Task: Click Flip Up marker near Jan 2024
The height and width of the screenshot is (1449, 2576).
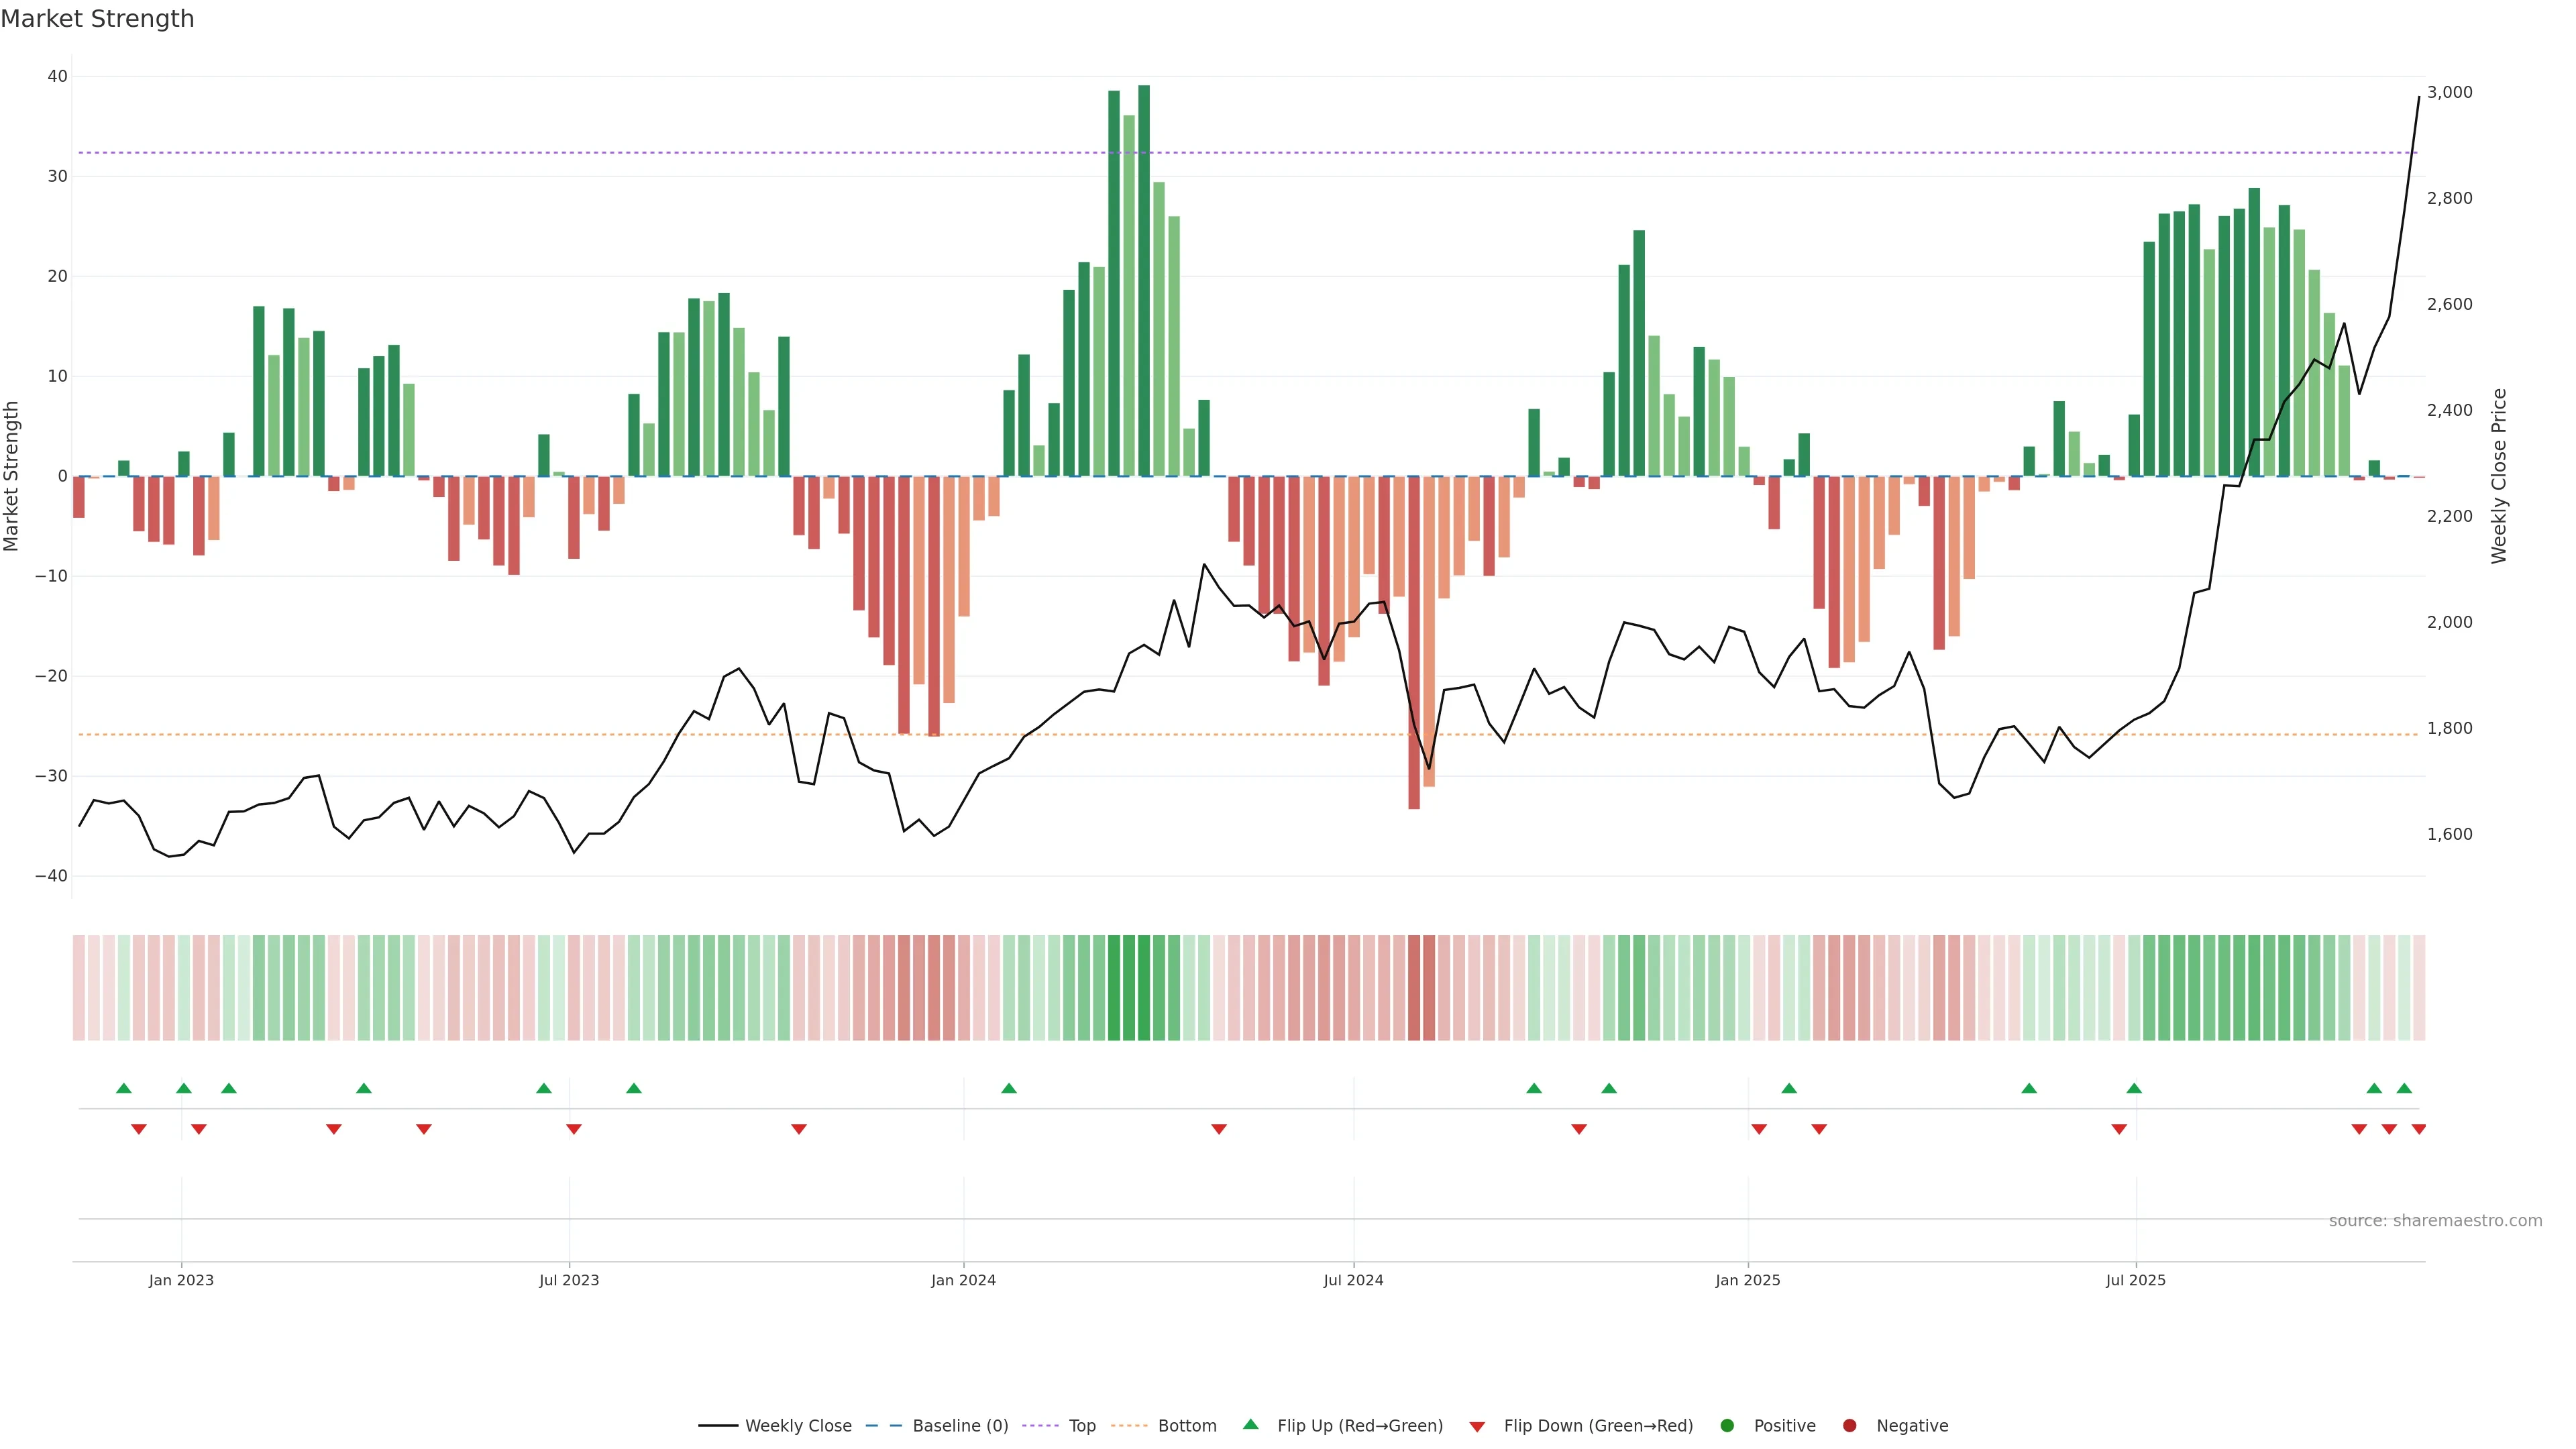Action: tap(1009, 1088)
